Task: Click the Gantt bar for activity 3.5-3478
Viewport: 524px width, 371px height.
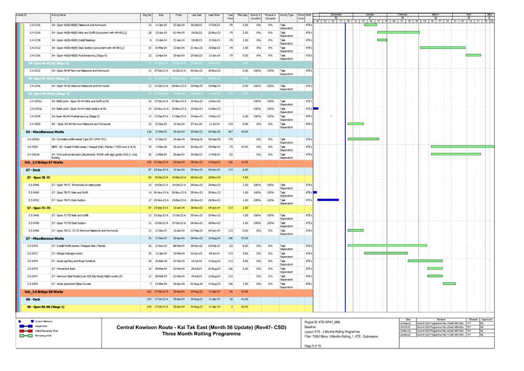Action: (x=449, y=284)
